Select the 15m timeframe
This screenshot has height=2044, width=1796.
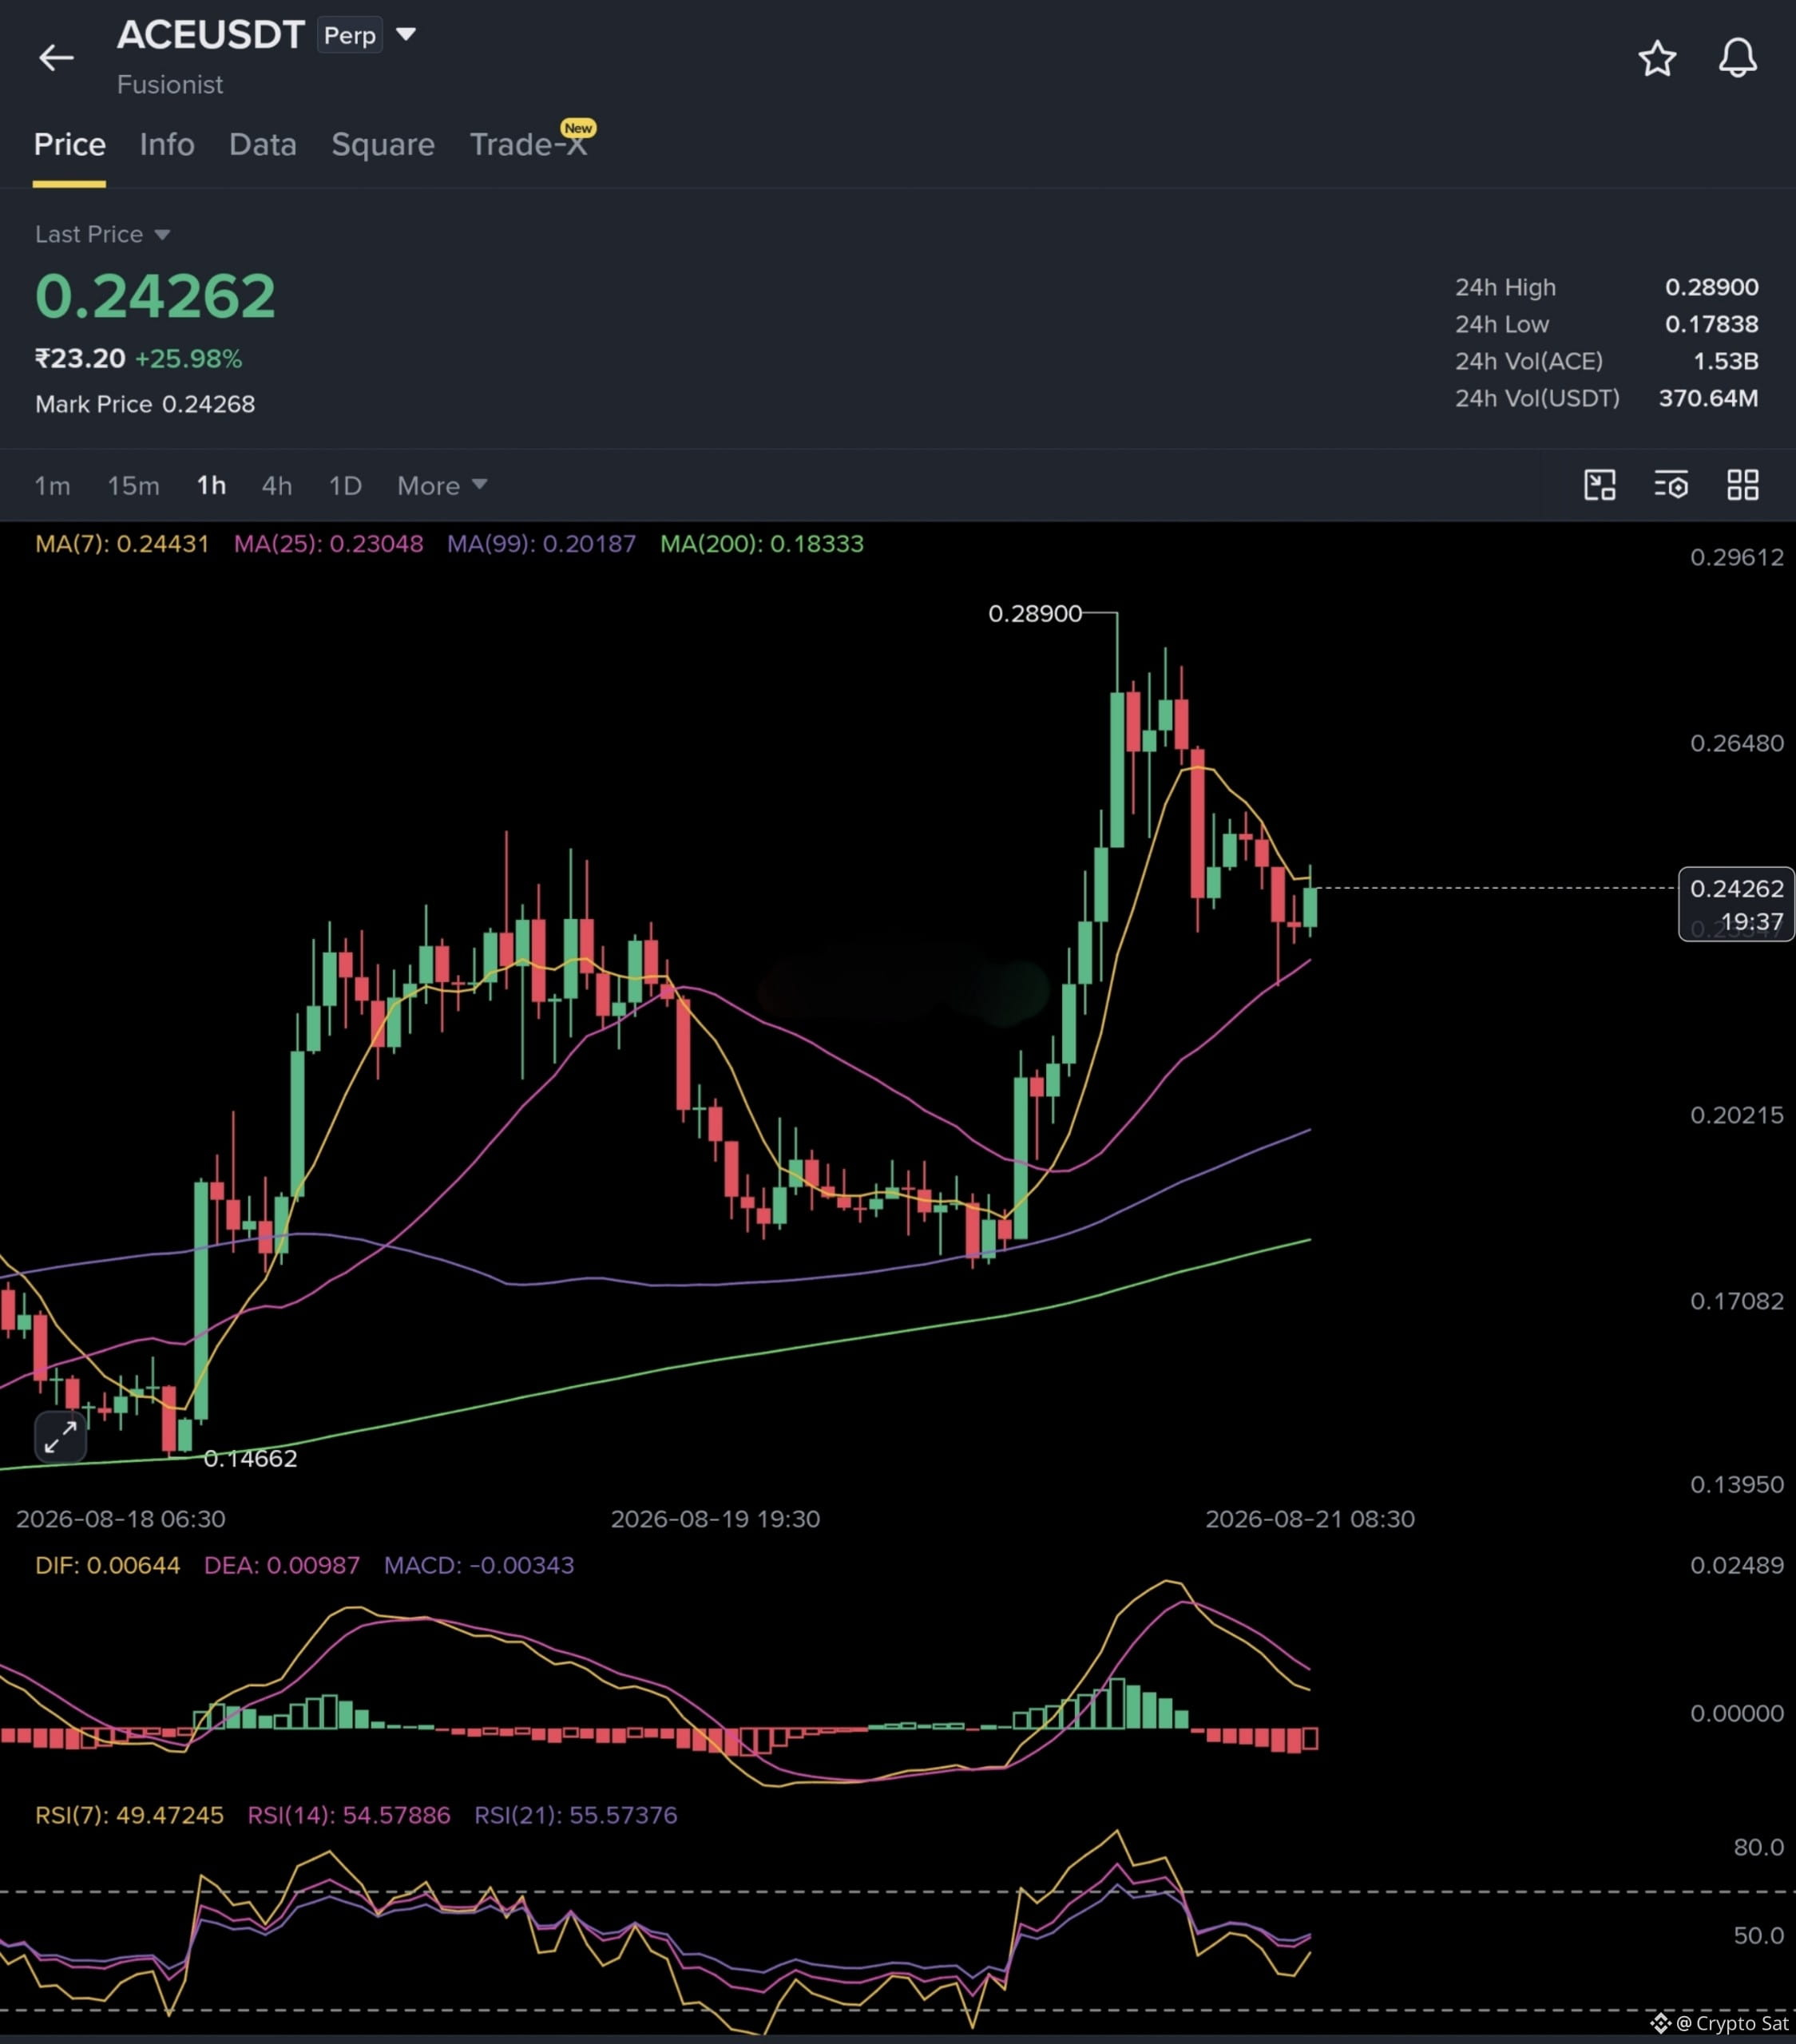tap(133, 486)
